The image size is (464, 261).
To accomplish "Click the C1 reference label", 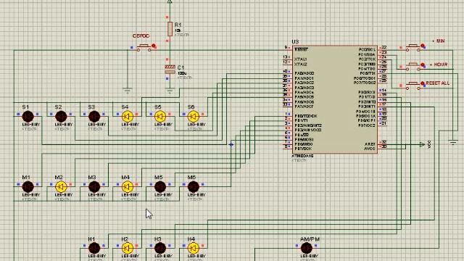I will click(x=181, y=67).
